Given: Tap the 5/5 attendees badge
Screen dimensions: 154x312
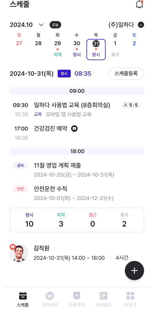Looking at the screenshot, I should point(131,105).
